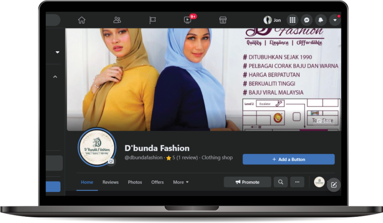The height and width of the screenshot is (223, 383).
Task: Switch to the Reviews tab
Action: coord(110,182)
